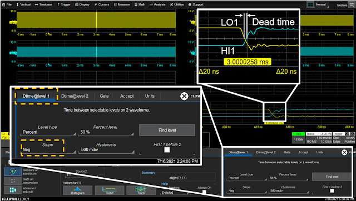Viewport: 356px width, 201px height.
Task: Open the Timebase menu
Action: point(44,4)
